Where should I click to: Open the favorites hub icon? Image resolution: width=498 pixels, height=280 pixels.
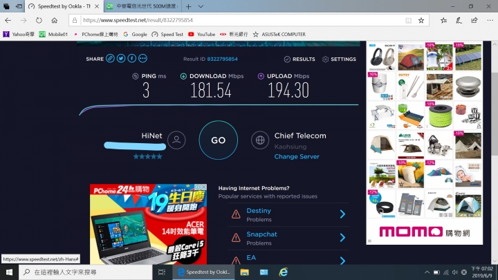point(443,20)
